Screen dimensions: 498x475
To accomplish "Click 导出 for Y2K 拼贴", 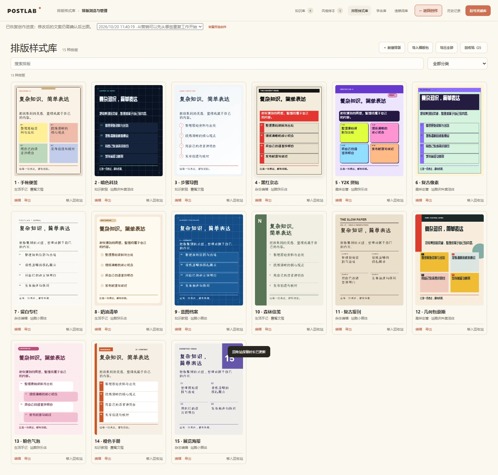I will tap(349, 200).
